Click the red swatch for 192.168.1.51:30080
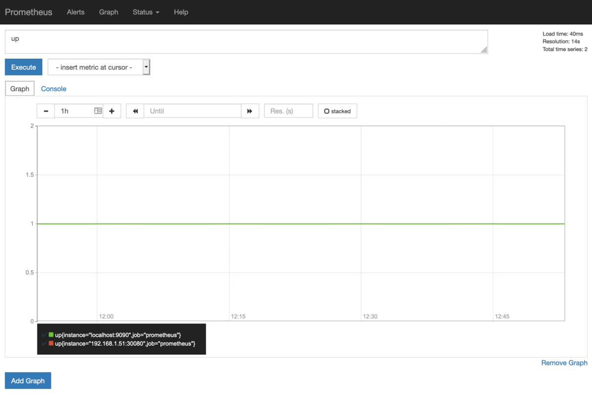This screenshot has height=394, width=592. (51, 343)
